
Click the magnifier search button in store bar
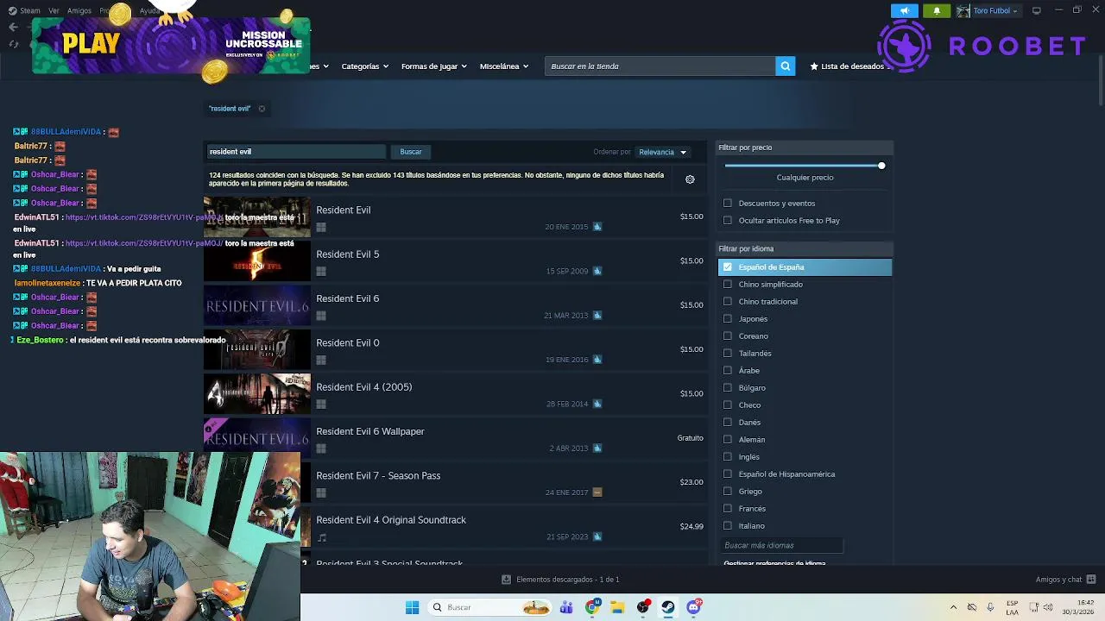pos(785,66)
